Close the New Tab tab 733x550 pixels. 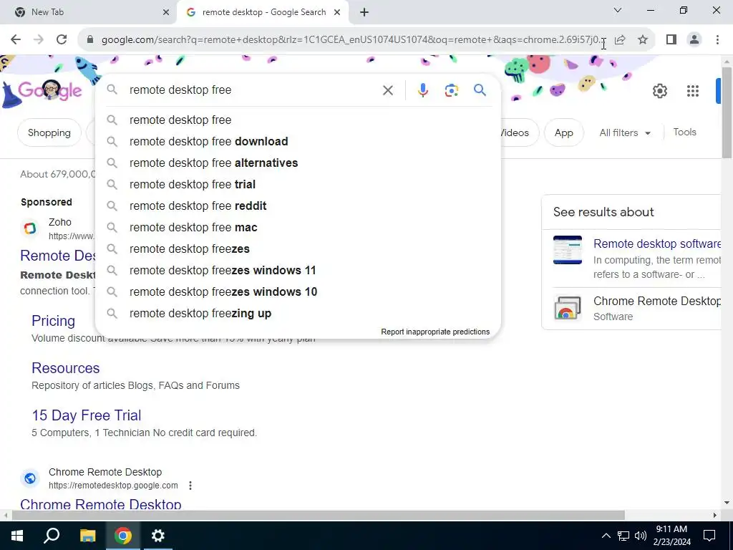tap(166, 13)
